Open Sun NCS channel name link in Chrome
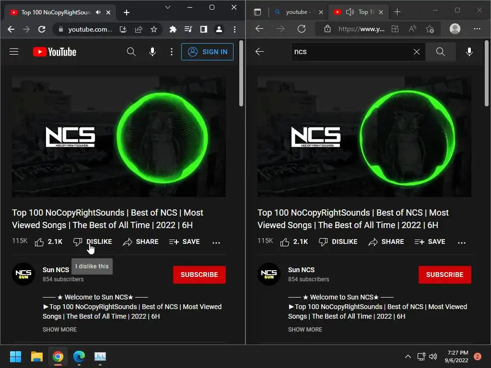491x368 pixels. 56,270
